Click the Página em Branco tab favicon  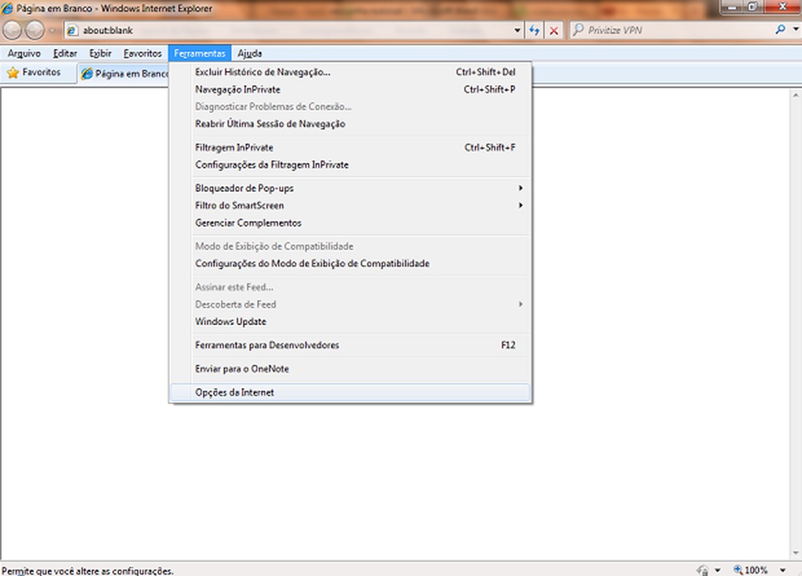click(x=88, y=74)
